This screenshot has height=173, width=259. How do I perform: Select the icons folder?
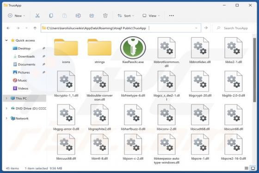(66, 47)
